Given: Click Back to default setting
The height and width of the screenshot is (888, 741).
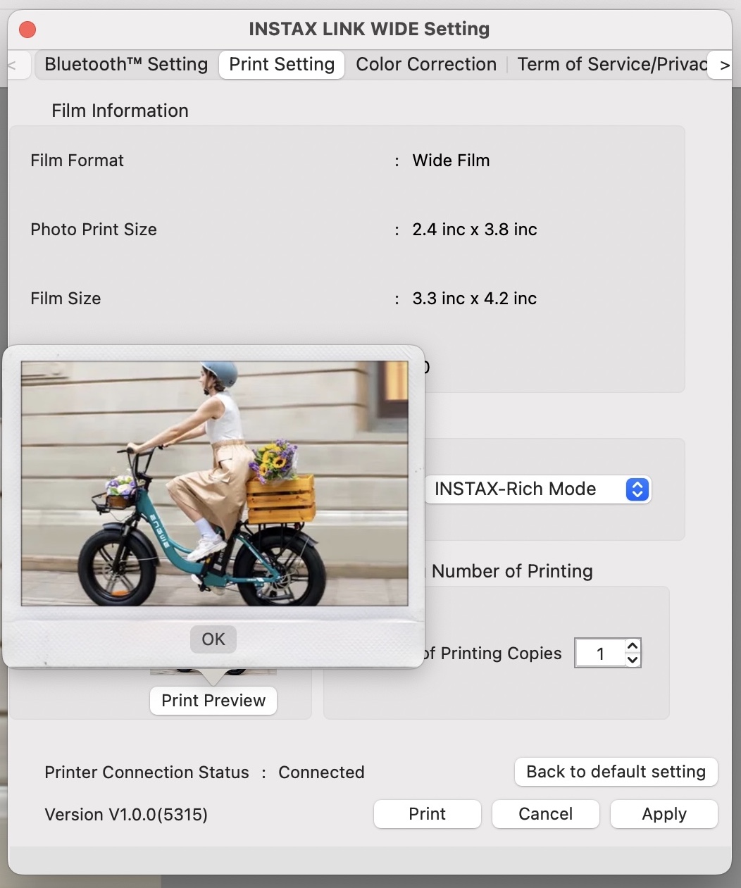Looking at the screenshot, I should [616, 772].
